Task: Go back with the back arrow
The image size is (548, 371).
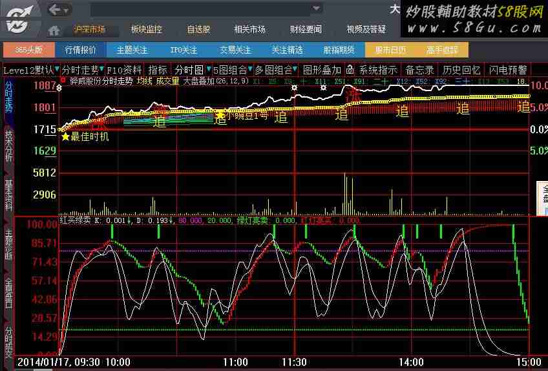Action: click(x=54, y=10)
